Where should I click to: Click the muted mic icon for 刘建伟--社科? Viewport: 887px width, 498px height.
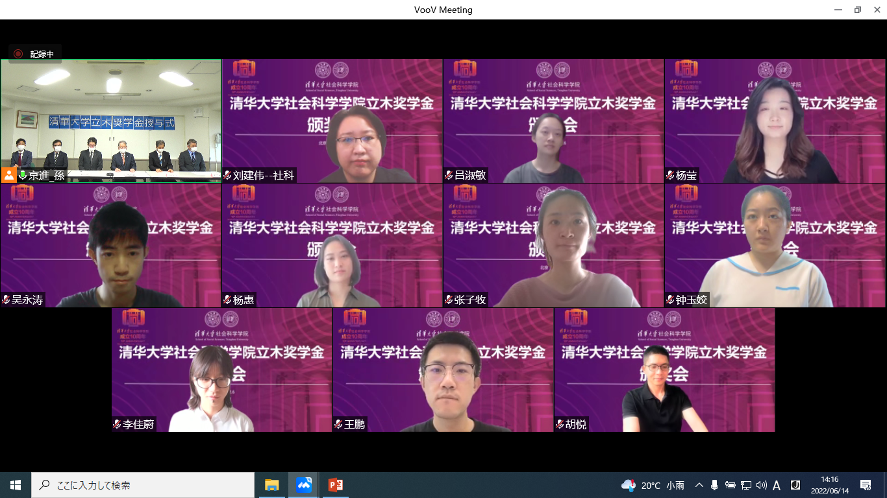click(x=228, y=175)
